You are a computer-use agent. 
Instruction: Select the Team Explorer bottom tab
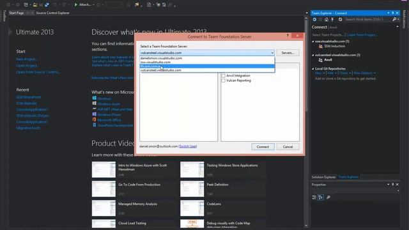(348, 177)
